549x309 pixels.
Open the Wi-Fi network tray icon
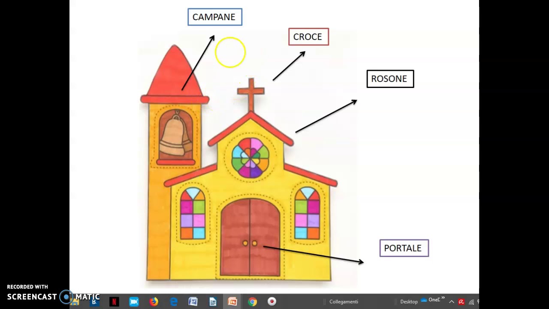471,302
